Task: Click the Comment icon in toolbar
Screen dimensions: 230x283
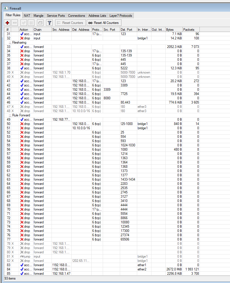Action: (x=40, y=23)
